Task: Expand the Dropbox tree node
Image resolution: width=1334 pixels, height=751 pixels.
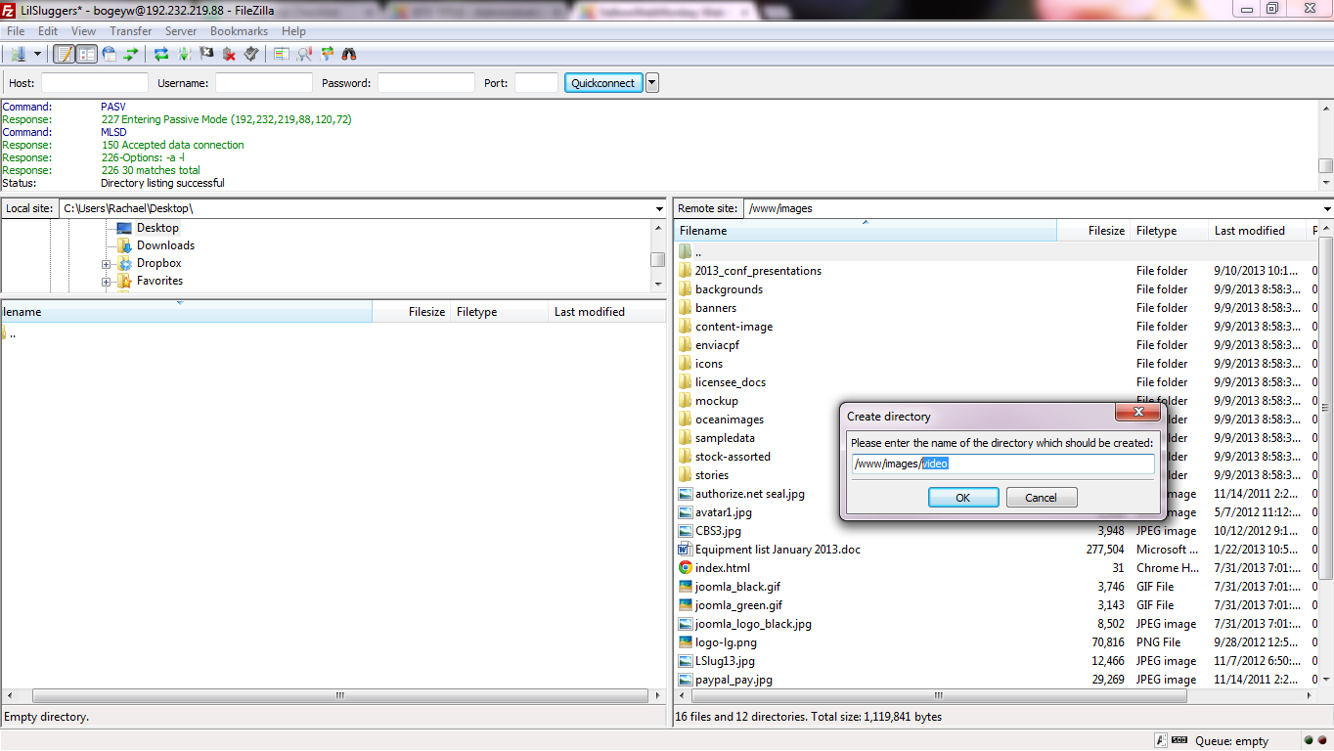Action: [x=107, y=264]
